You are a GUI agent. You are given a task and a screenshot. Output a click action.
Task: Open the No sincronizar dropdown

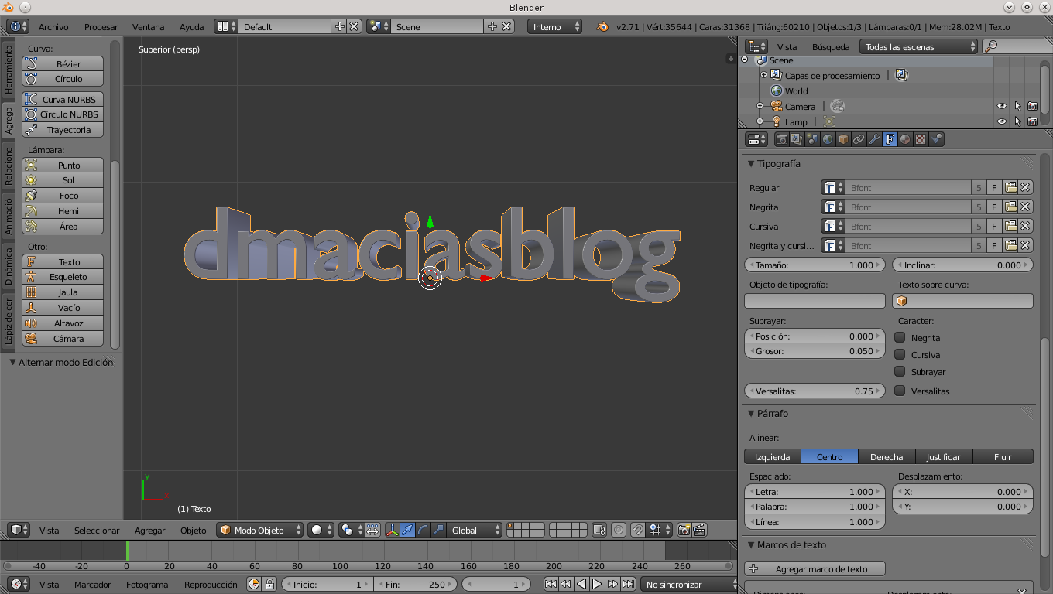[x=689, y=585]
